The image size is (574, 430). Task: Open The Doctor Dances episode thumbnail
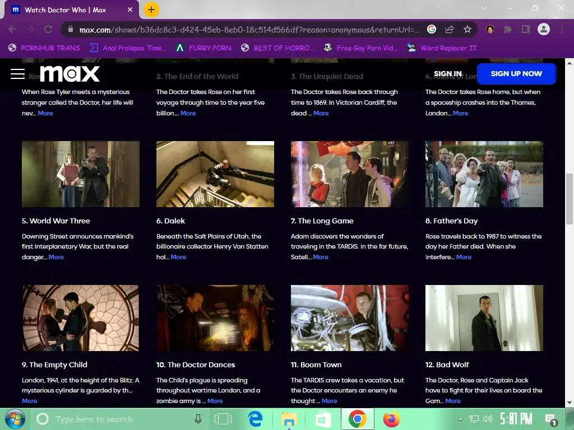coord(215,318)
